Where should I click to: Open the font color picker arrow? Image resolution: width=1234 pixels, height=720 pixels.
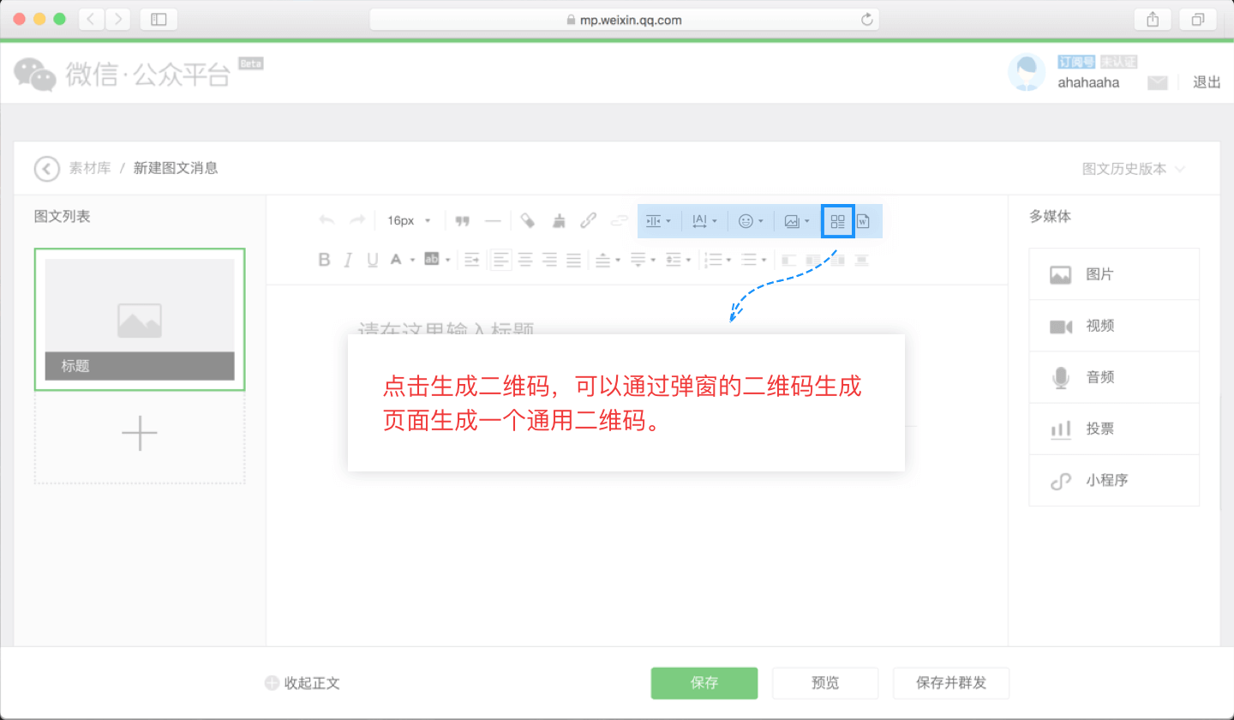[x=412, y=259]
